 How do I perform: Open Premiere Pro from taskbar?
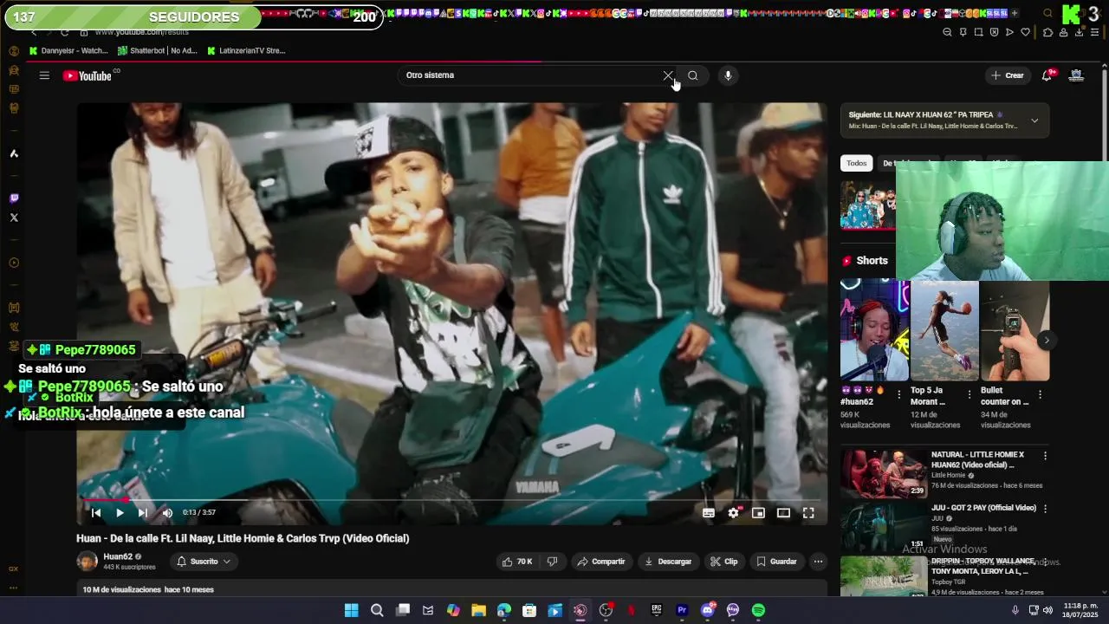pyautogui.click(x=682, y=610)
